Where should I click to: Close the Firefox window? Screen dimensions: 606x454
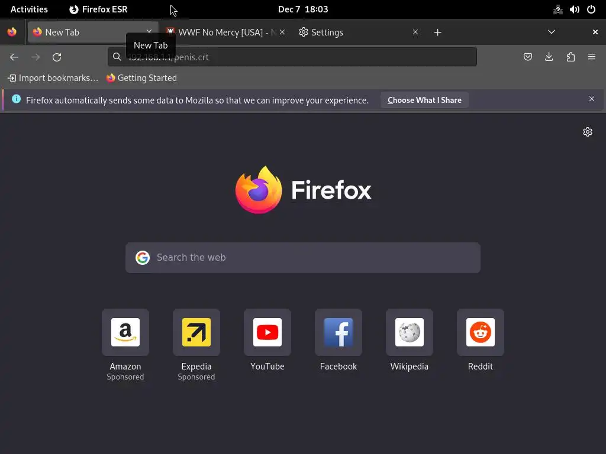(595, 32)
